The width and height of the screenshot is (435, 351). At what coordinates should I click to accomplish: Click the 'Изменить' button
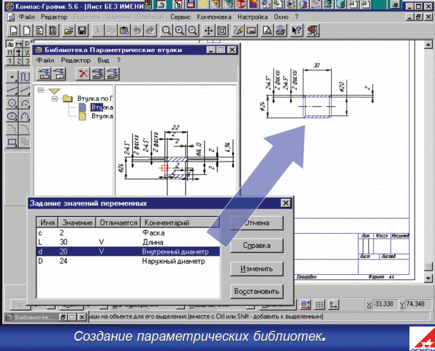pyautogui.click(x=257, y=268)
